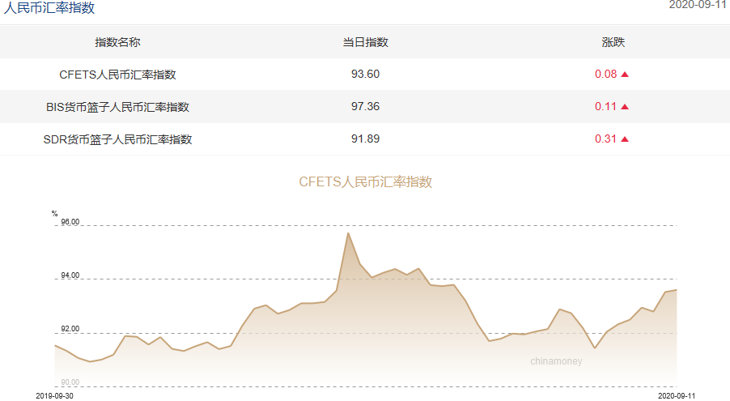Viewport: 730px width, 401px height.
Task: Click the 96.00 y-axis label
Action: [70, 223]
